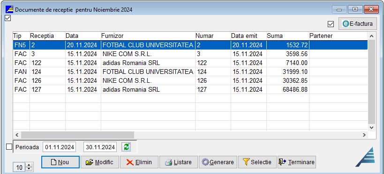Click the Generare button

(218, 162)
